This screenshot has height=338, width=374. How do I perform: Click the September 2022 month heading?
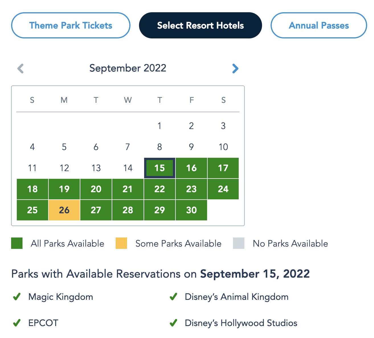[128, 68]
